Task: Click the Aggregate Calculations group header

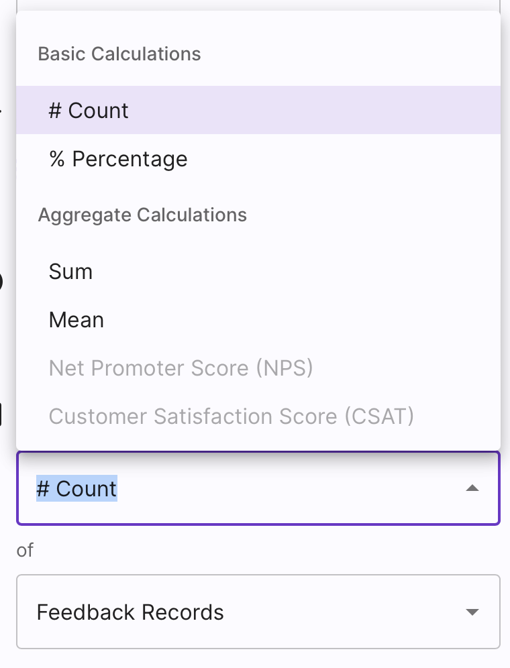Action: click(x=142, y=215)
